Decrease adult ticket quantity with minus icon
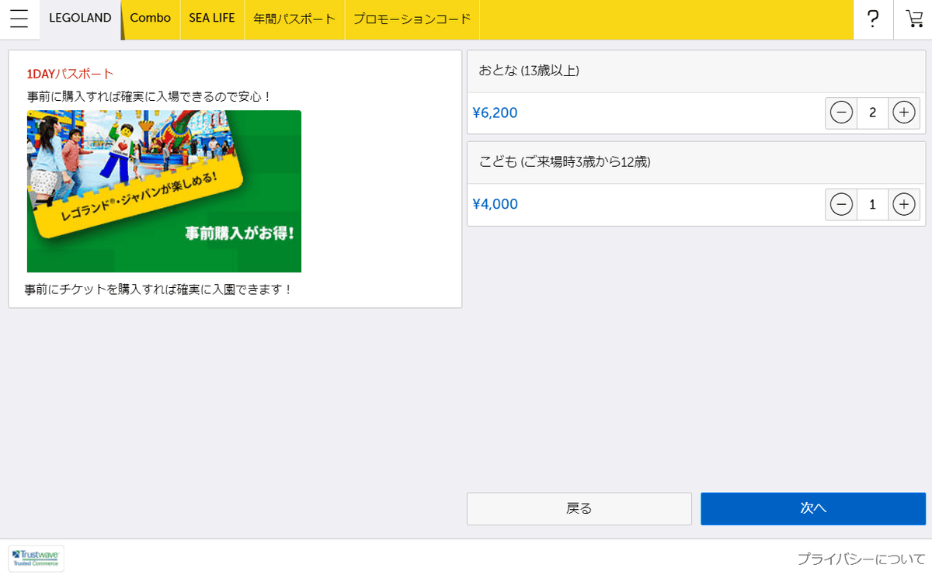This screenshot has width=932, height=575. tap(840, 113)
